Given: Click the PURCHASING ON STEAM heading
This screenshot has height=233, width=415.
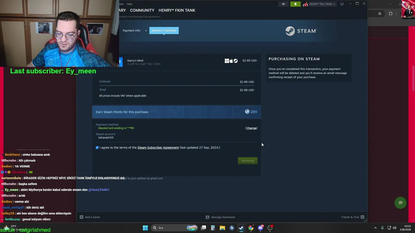Looking at the screenshot, I should pos(294,59).
